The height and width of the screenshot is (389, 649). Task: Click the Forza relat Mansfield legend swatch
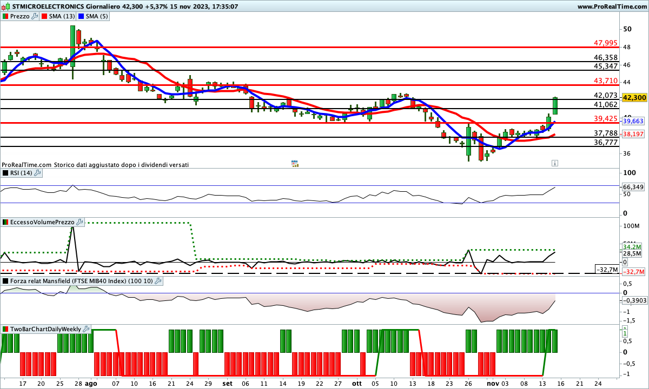tap(5, 281)
